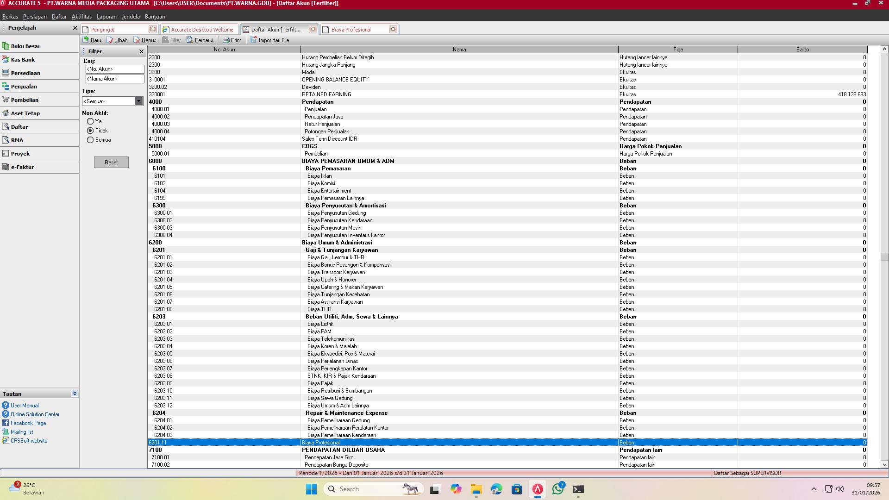889x500 pixels.
Task: Open the Tipe dropdown
Action: (x=139, y=101)
